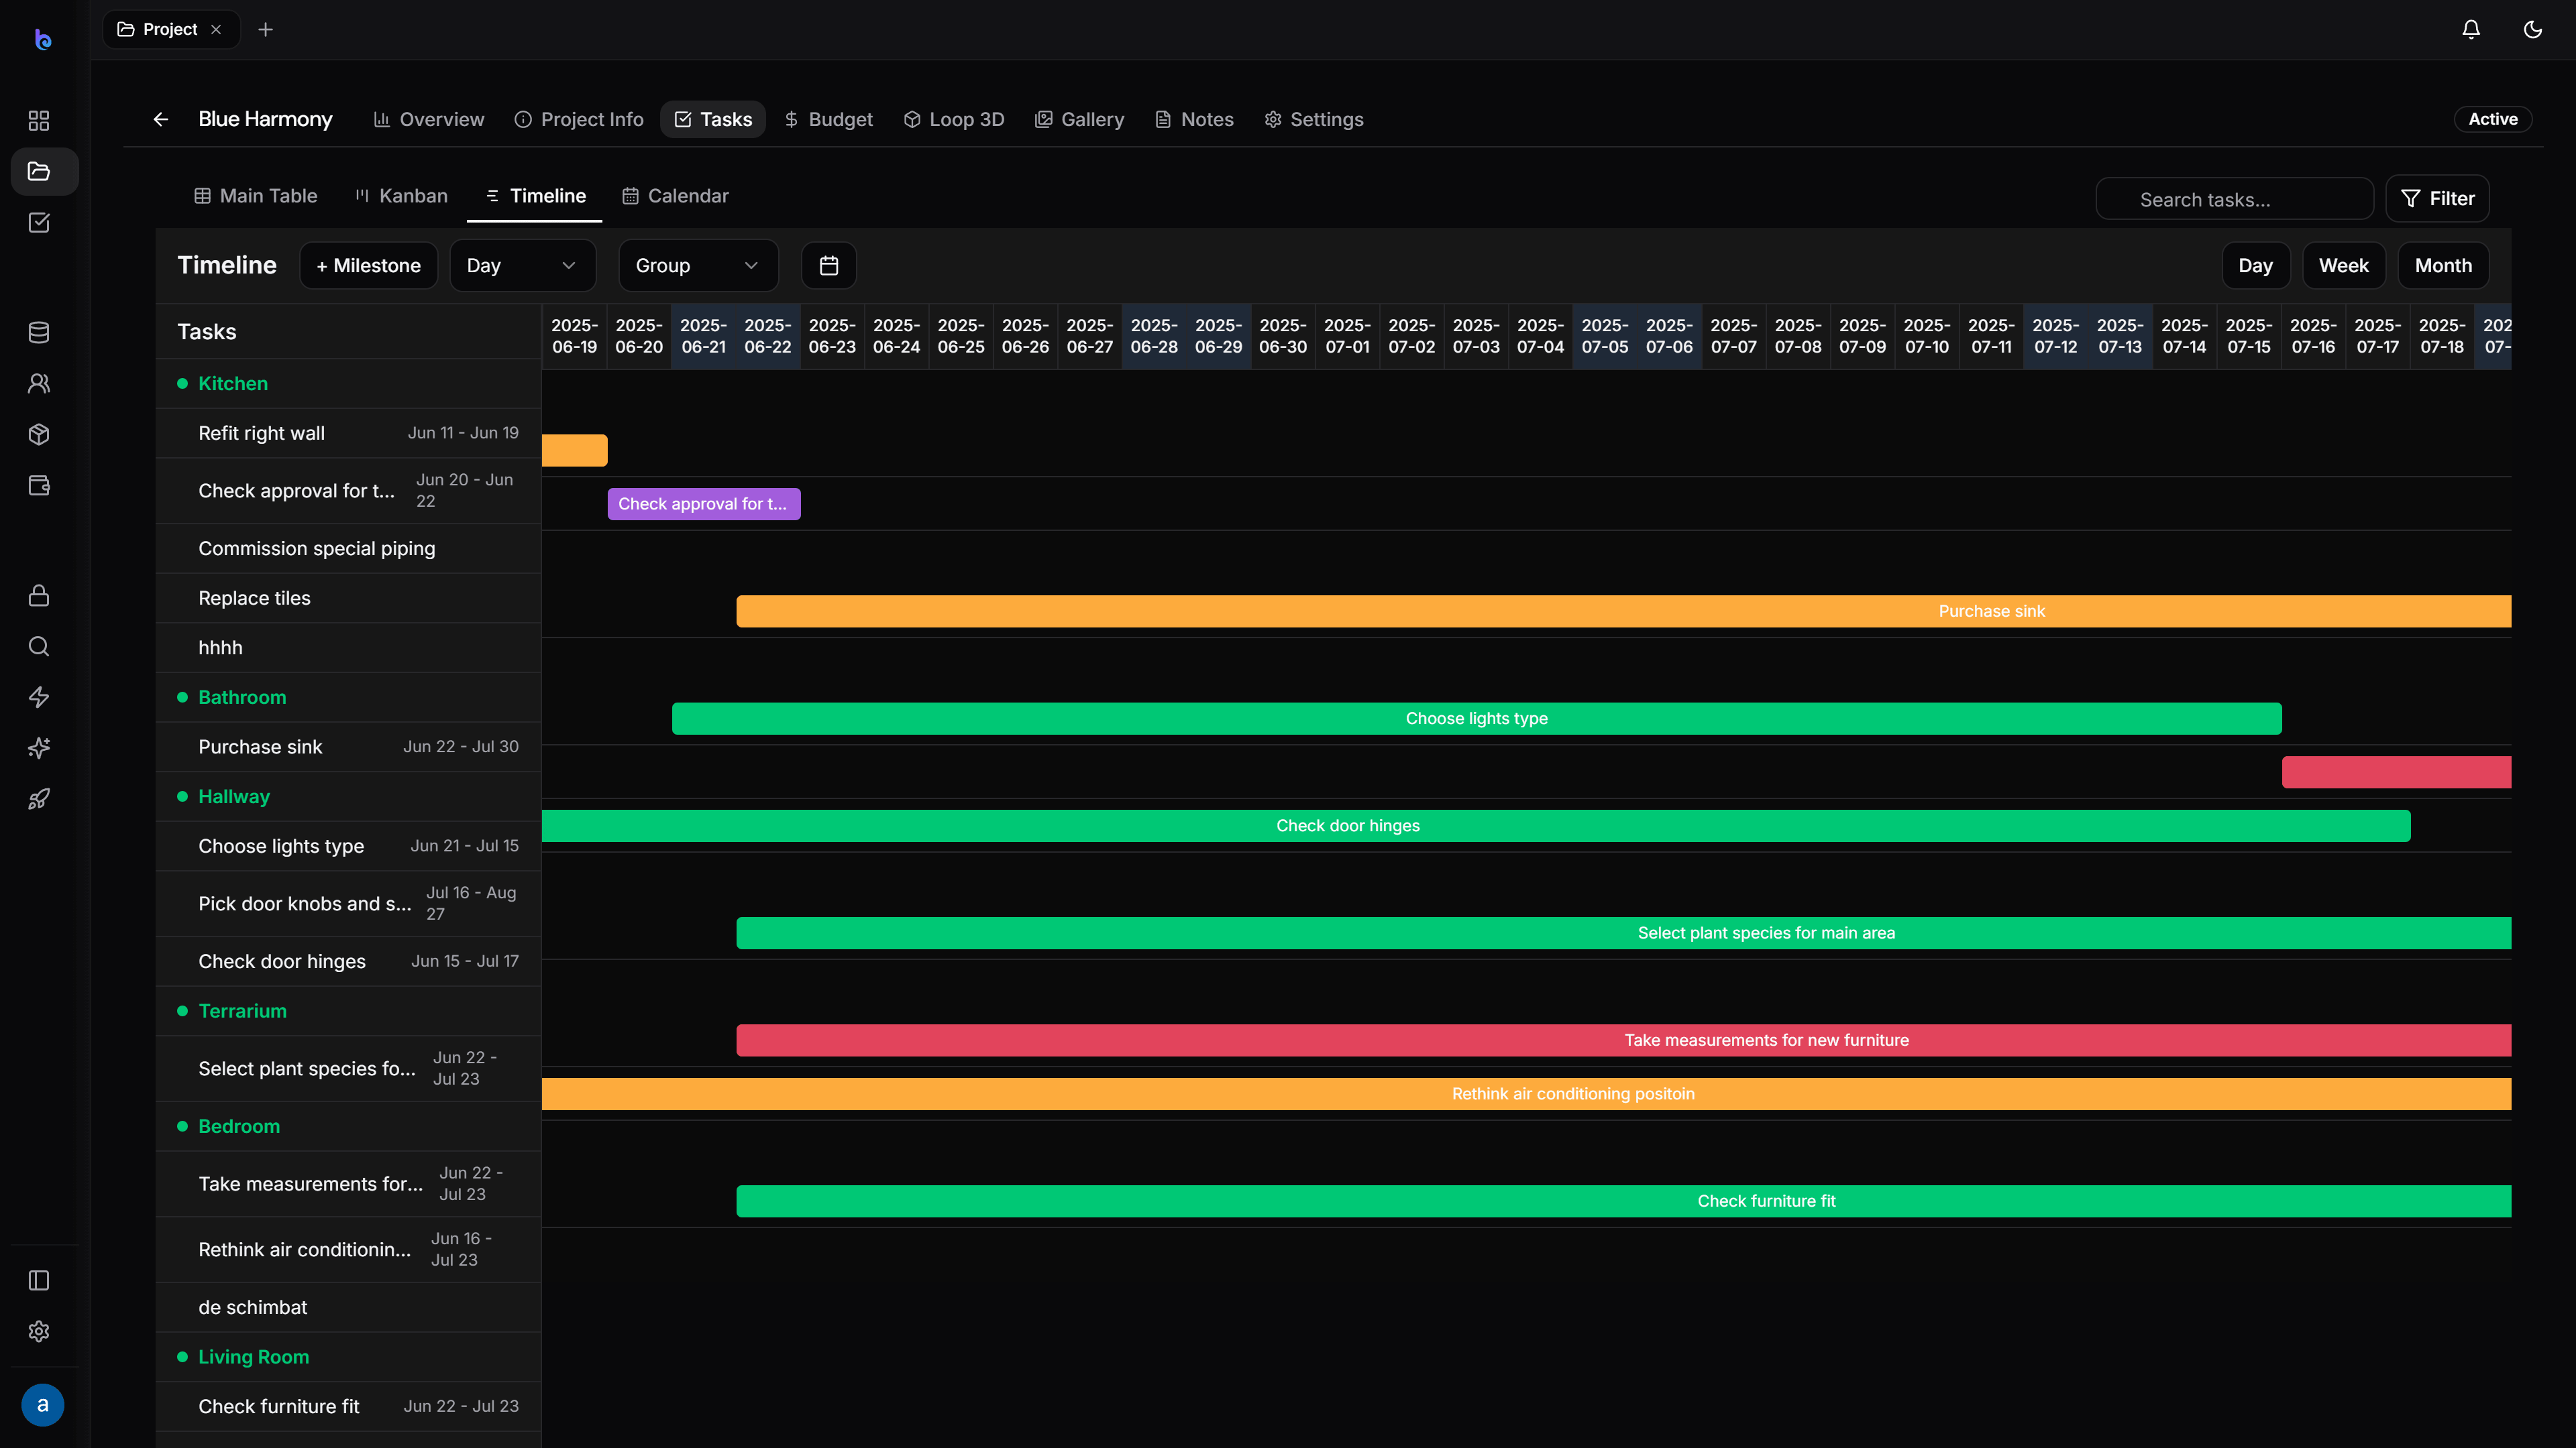Set timeline scale to Week
This screenshot has width=2576, height=1448.
tap(2344, 266)
